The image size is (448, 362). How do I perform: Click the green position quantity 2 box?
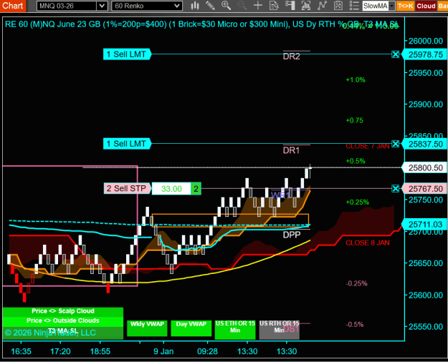click(x=196, y=189)
